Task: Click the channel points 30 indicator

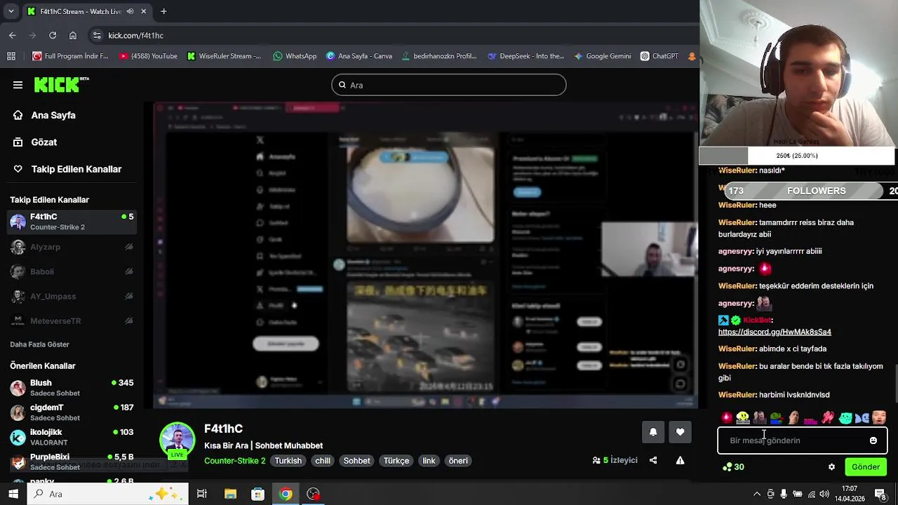Action: pos(733,467)
